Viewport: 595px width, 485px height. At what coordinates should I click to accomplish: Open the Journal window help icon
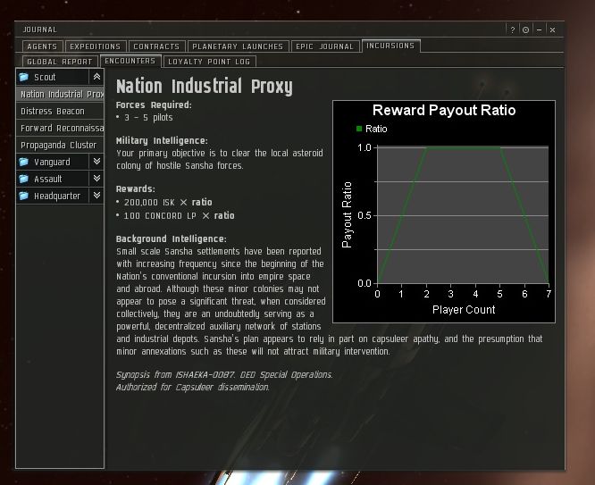tap(513, 29)
